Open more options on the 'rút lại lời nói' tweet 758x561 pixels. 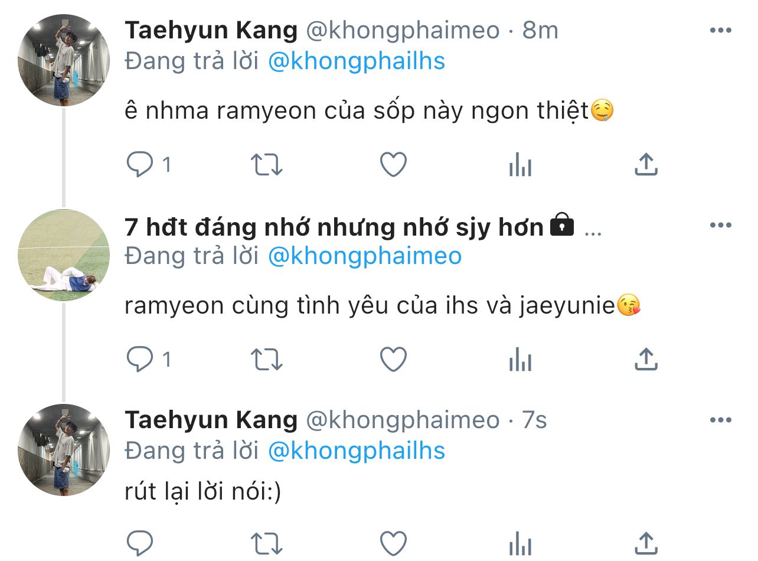(721, 420)
